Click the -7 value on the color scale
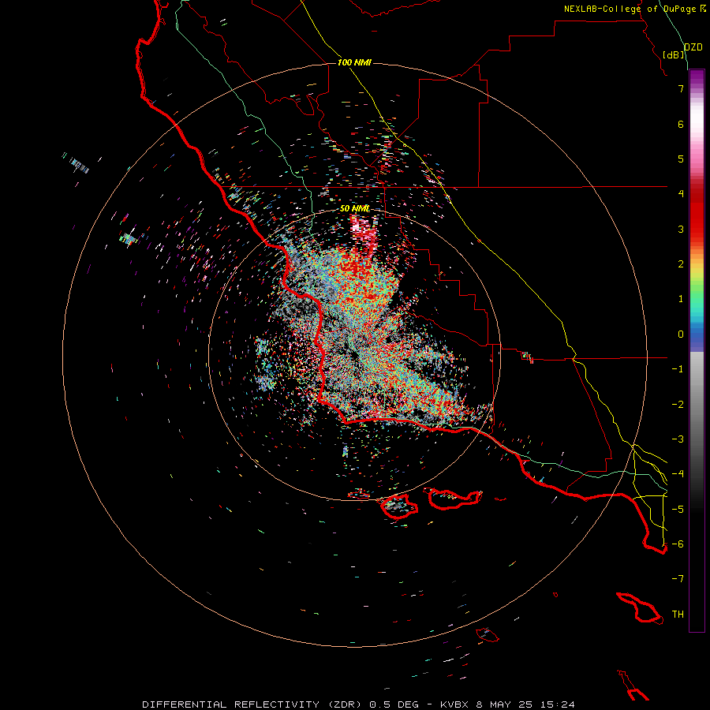This screenshot has width=710, height=710. (678, 579)
